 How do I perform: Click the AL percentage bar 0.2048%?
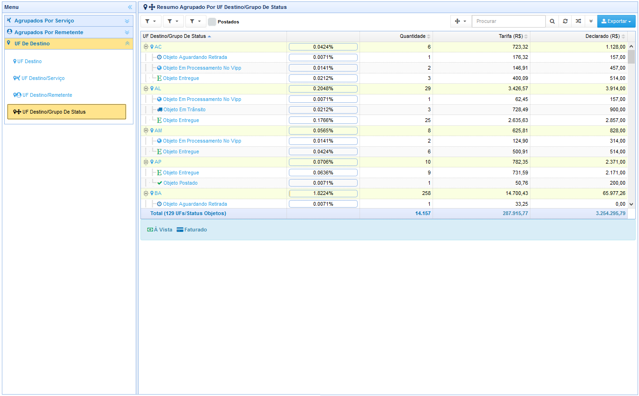323,89
